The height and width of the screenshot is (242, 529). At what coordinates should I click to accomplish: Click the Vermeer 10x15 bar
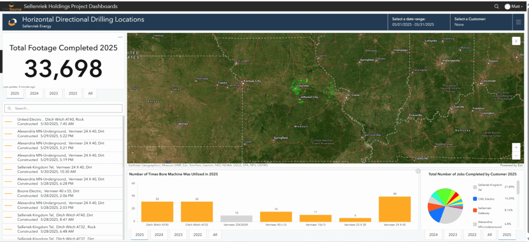click(316, 218)
